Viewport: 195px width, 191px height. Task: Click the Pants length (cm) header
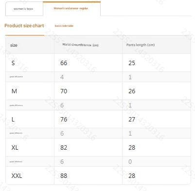tap(141, 45)
